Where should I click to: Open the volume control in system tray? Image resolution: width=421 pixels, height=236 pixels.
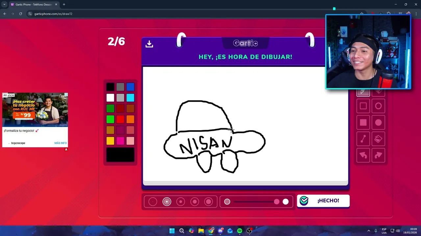398,231
